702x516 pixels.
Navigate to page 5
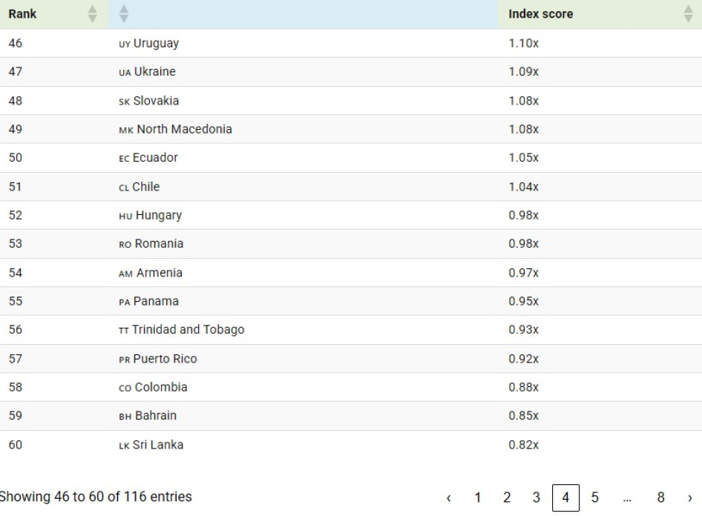[594, 498]
